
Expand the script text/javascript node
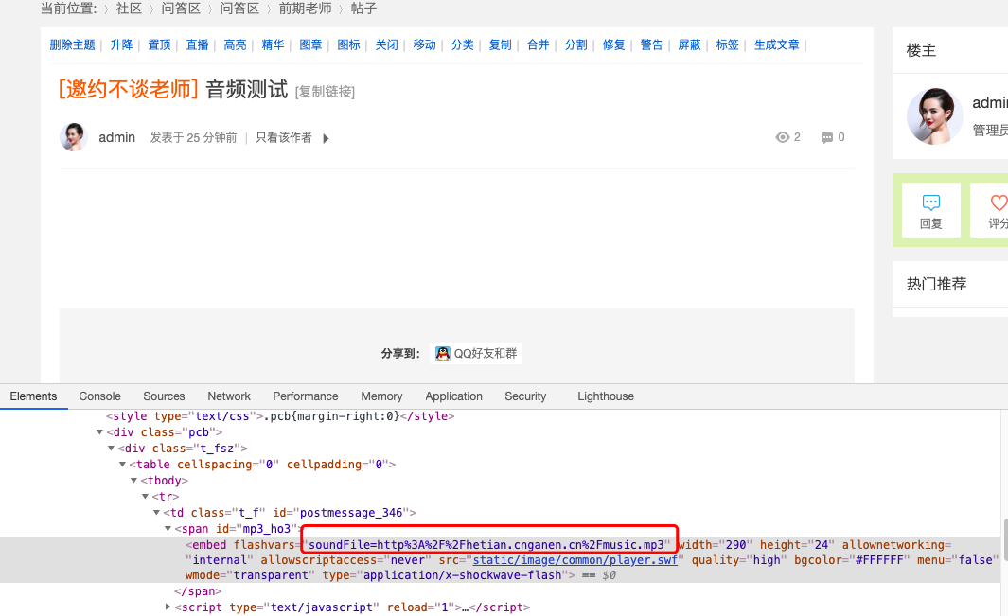pos(168,607)
